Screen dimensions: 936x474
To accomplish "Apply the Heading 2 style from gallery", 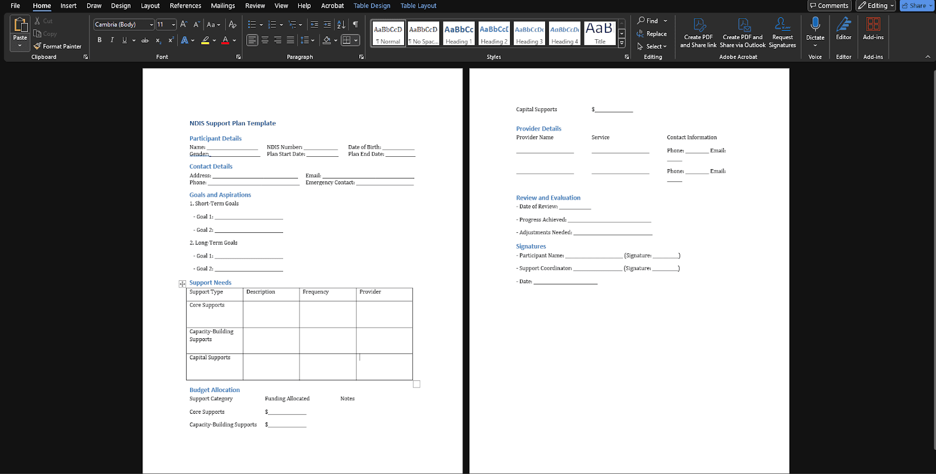I will pos(494,34).
